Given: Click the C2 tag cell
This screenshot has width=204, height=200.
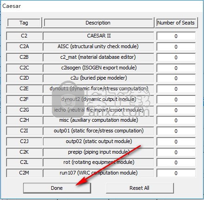Looking at the screenshot, I should click(24, 36).
